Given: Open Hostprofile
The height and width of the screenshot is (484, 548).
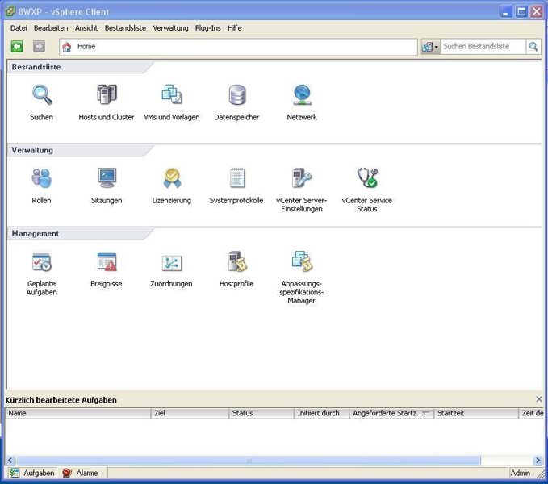Looking at the screenshot, I should point(237,261).
